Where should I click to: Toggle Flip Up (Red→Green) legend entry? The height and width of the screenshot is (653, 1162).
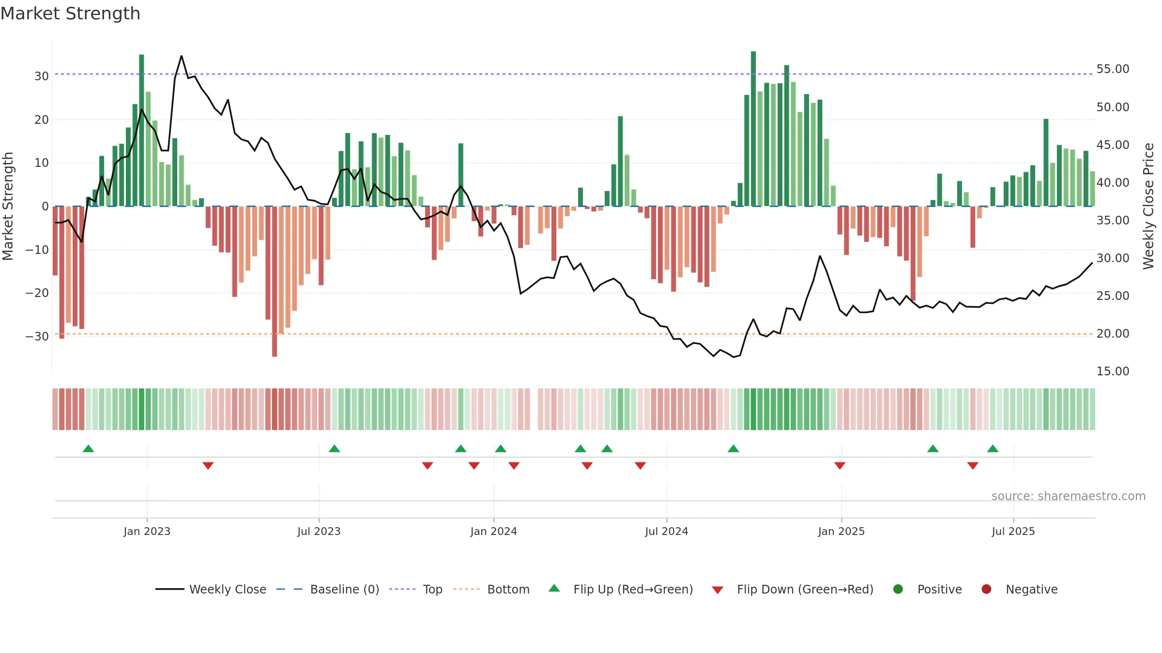[x=621, y=589]
